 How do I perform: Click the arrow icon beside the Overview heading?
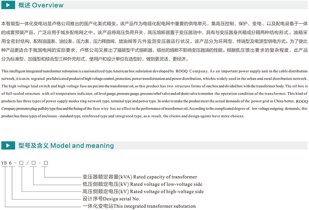pos(8,5)
